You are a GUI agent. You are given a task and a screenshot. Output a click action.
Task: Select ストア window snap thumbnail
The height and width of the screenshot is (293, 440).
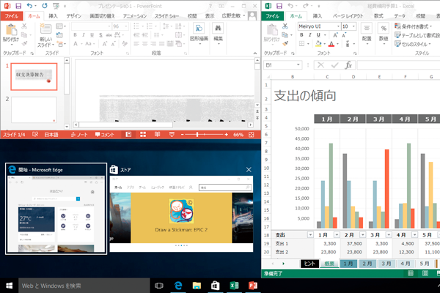(x=181, y=209)
